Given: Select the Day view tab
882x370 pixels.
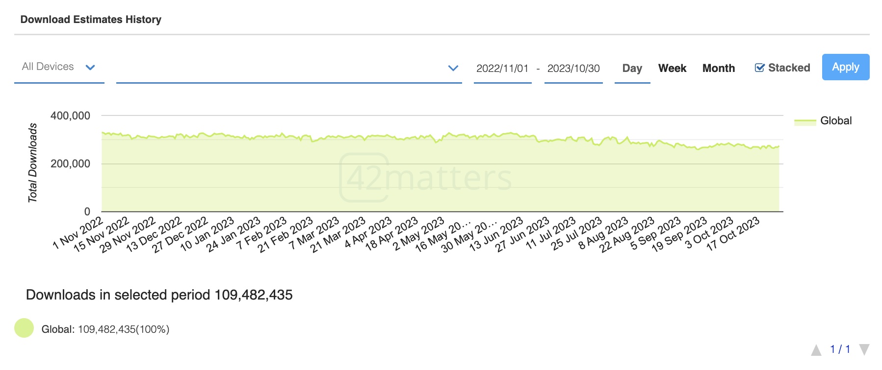Looking at the screenshot, I should pos(632,68).
